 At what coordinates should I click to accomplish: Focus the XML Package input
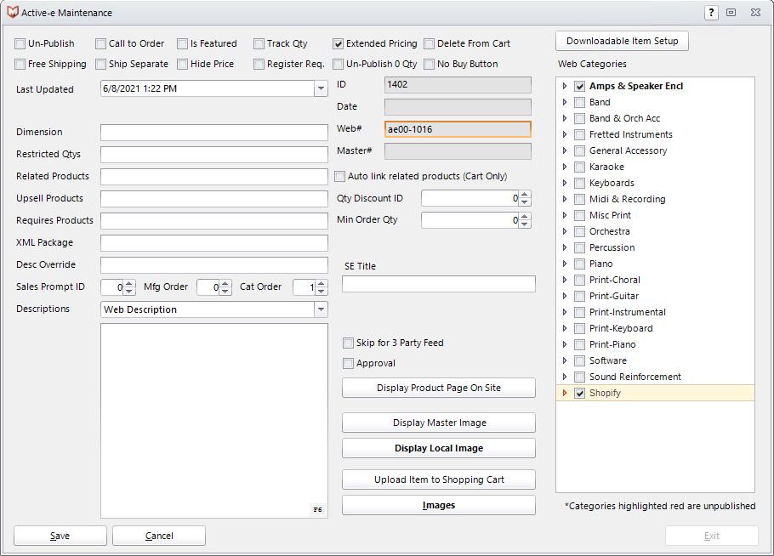[214, 243]
